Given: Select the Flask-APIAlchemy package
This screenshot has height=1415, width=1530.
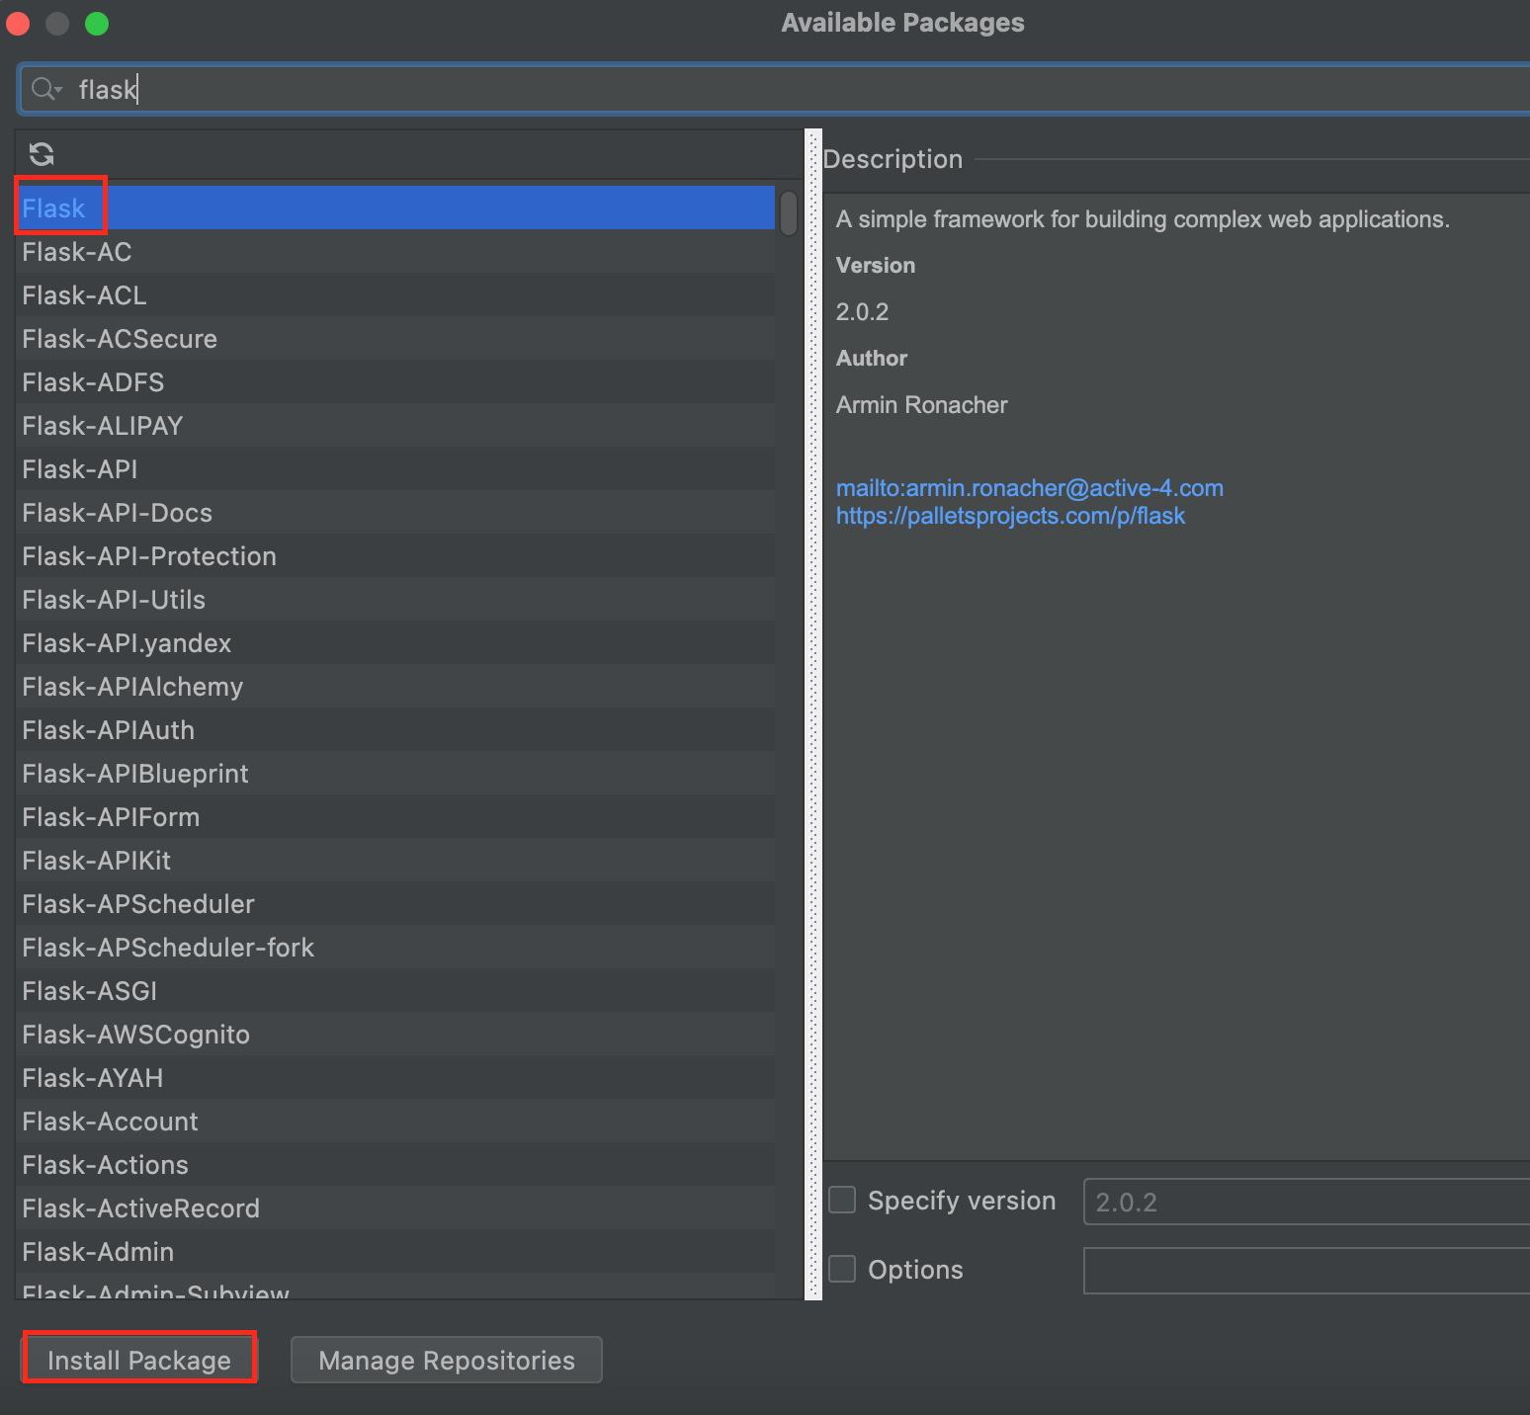Looking at the screenshot, I should pyautogui.click(x=395, y=687).
